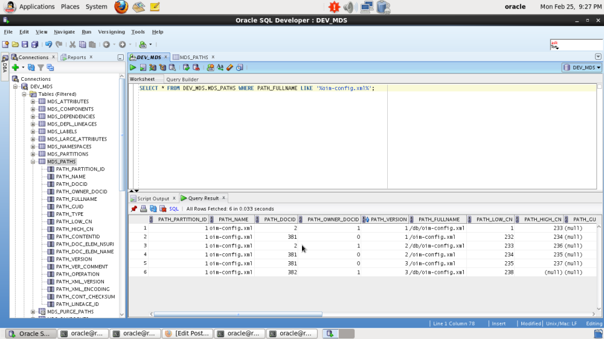This screenshot has width=604, height=339.
Task: Refresh the query result grid
Action: 153,209
